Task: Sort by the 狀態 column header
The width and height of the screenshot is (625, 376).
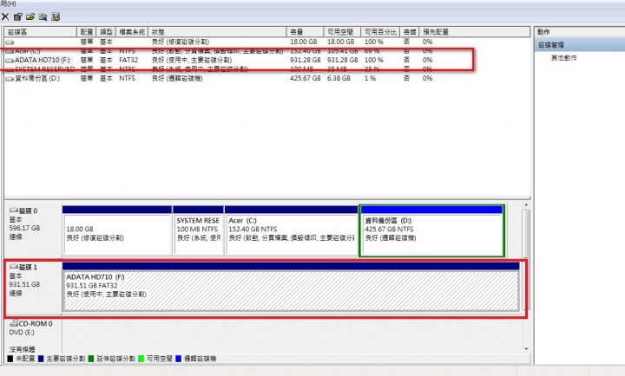Action: (x=217, y=32)
